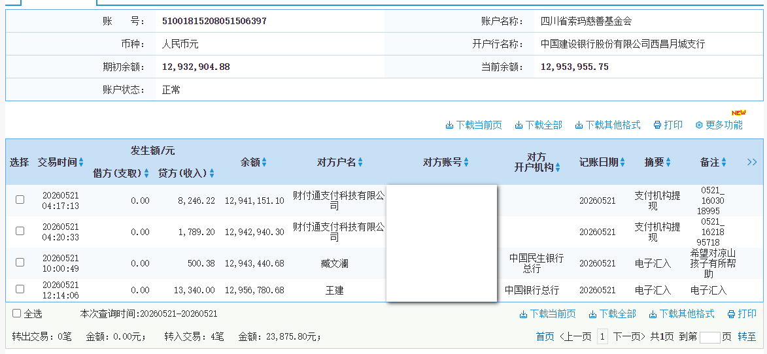The image size is (767, 354).
Task: Click the top 下载当前页 download icon
Action: tap(449, 125)
